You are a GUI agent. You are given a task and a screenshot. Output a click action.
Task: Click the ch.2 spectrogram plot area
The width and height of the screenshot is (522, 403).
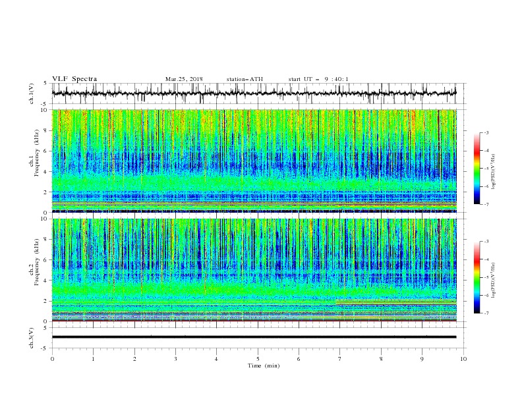[x=254, y=270]
